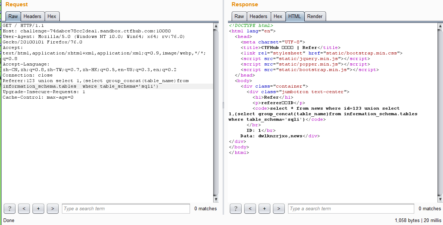The image size is (443, 225).
Task: Select the Response HTML tab
Action: click(x=295, y=16)
